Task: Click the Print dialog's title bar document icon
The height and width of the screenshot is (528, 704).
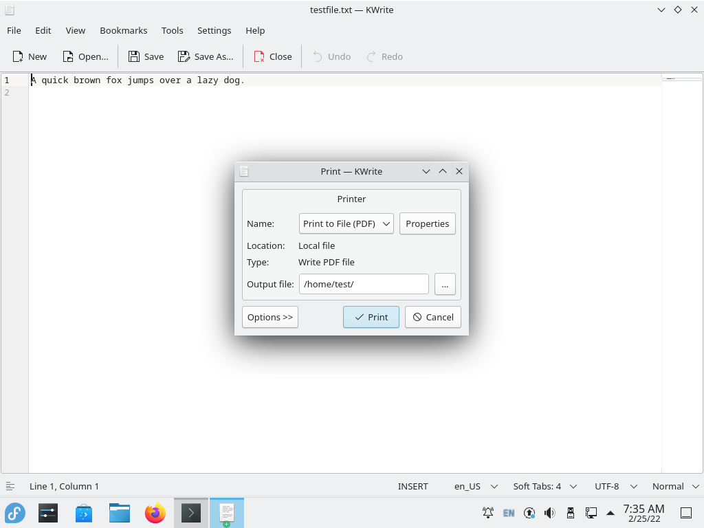Action: pos(244,171)
